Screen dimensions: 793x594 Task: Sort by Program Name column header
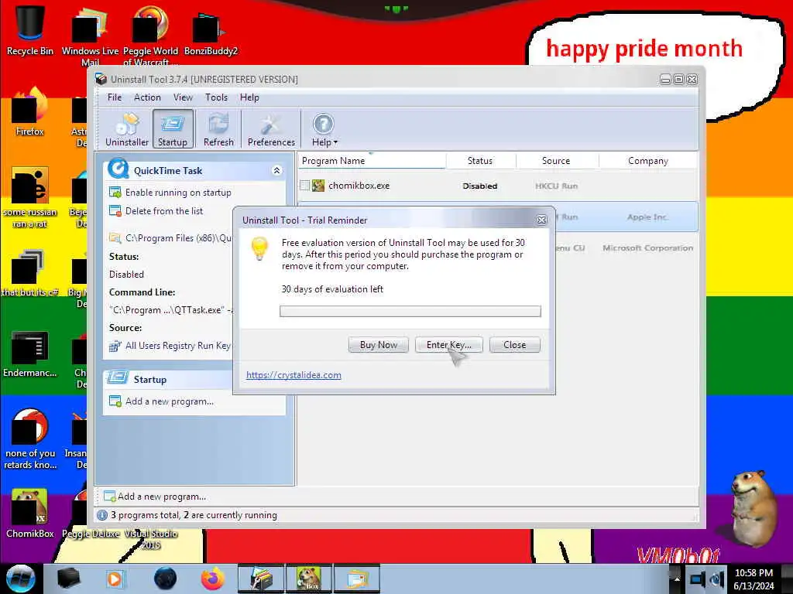click(x=372, y=161)
